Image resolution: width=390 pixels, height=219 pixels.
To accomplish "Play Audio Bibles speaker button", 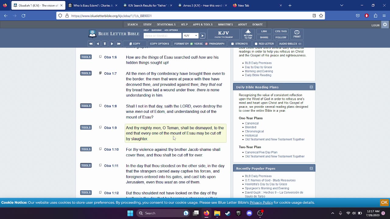I will (300, 44).
